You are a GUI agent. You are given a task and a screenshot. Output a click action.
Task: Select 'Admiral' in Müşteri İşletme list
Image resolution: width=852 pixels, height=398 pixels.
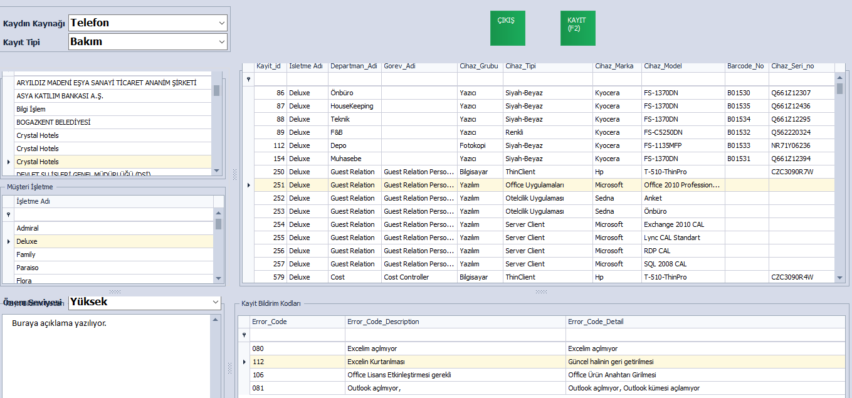pyautogui.click(x=114, y=228)
